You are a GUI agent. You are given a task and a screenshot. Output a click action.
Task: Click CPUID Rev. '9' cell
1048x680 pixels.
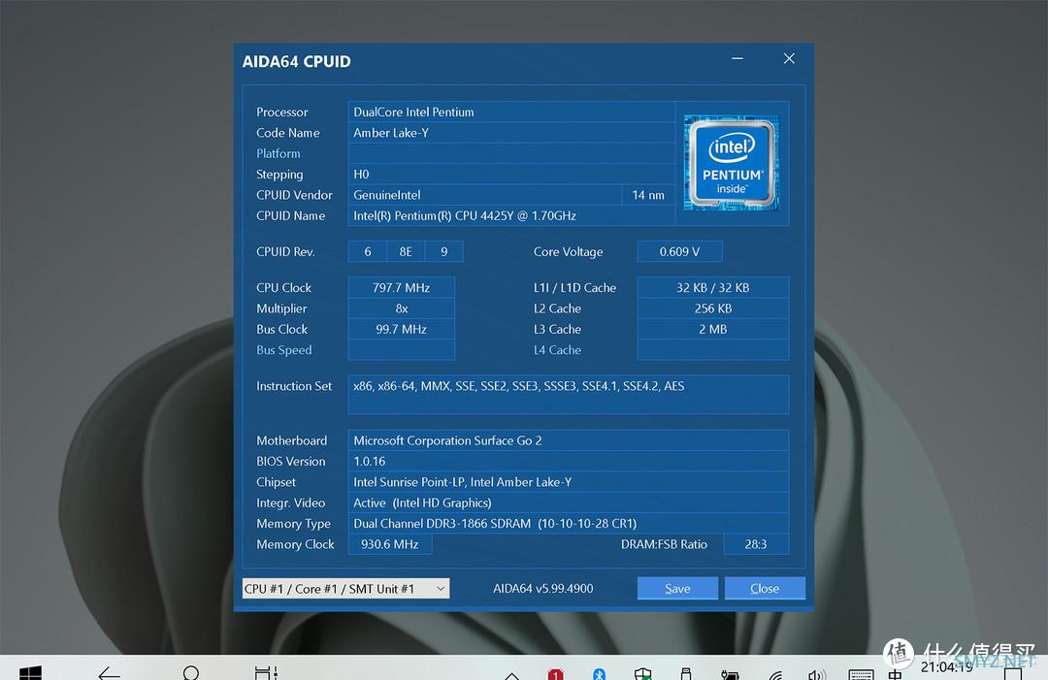[444, 252]
